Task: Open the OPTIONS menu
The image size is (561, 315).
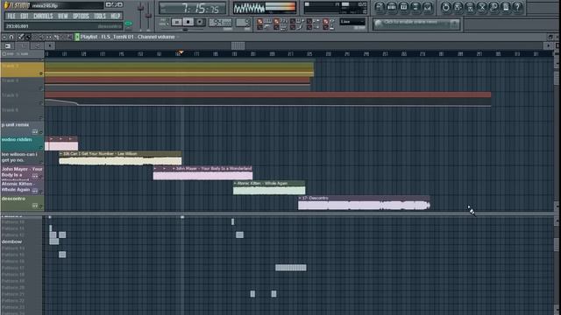Action: coord(81,17)
